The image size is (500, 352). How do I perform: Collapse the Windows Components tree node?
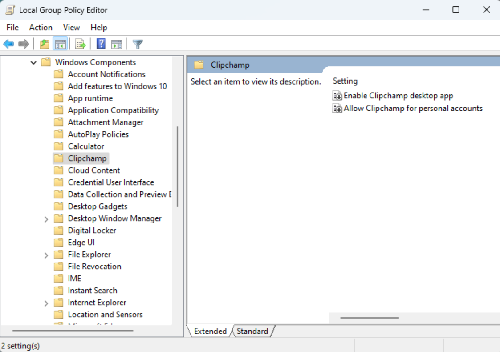[x=33, y=62]
